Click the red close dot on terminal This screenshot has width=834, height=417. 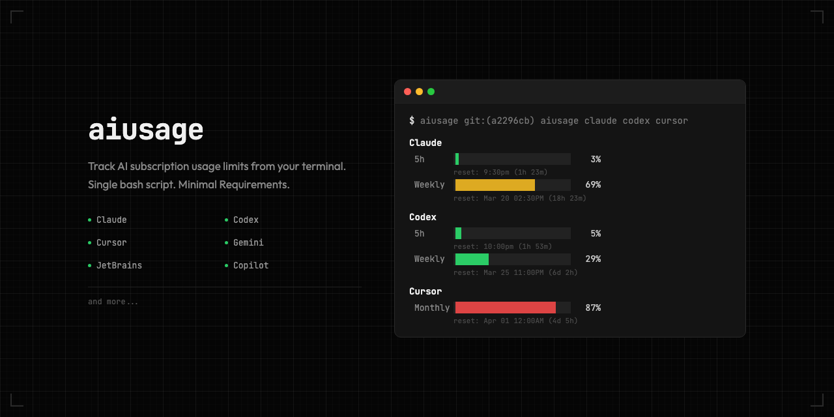click(408, 92)
